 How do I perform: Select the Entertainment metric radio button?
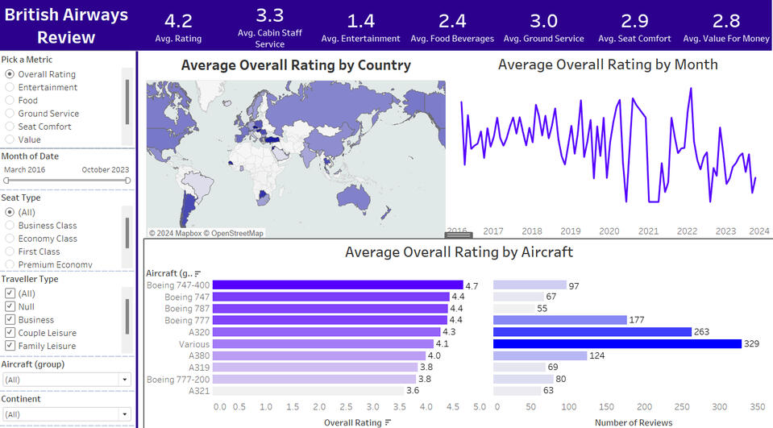(x=10, y=87)
